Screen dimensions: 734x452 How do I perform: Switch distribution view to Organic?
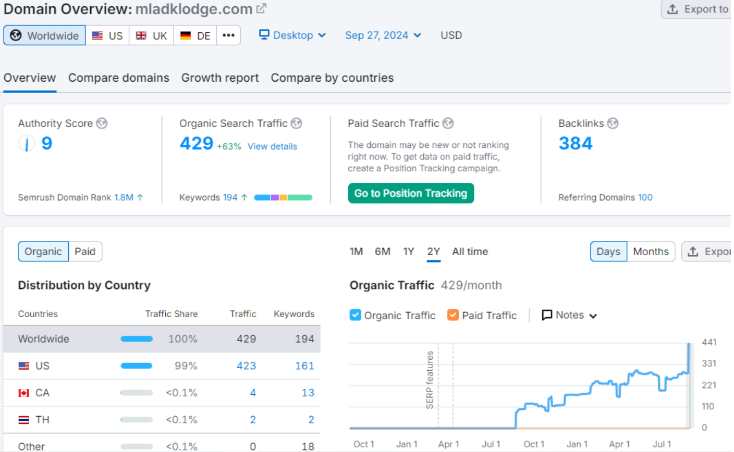point(43,252)
